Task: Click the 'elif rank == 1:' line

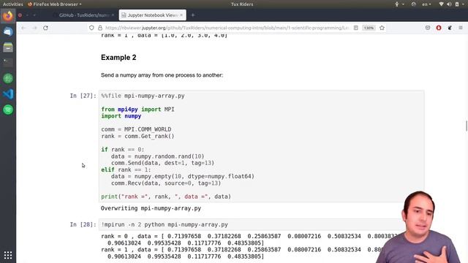Action: pyautogui.click(x=126, y=169)
